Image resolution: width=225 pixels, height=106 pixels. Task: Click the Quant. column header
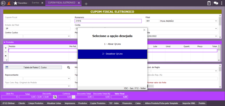coord(187,46)
